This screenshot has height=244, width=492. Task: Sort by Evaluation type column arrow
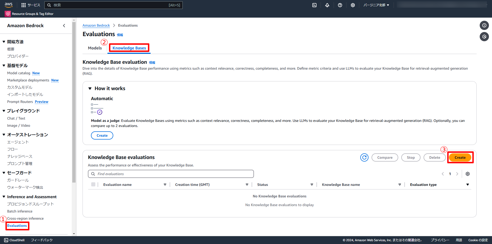pyautogui.click(x=468, y=185)
